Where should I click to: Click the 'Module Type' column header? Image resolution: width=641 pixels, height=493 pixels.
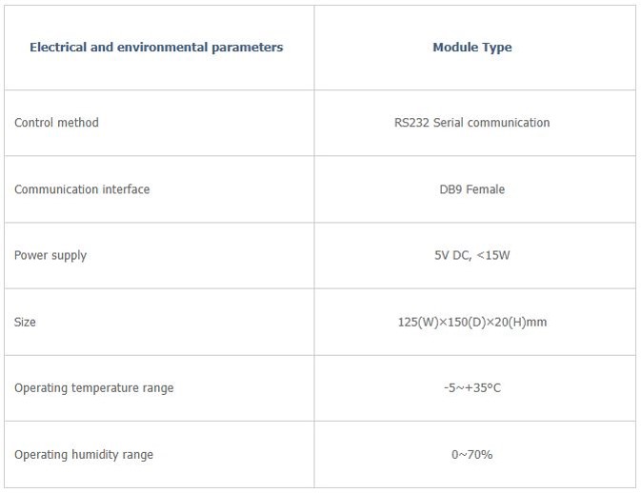[x=472, y=48]
